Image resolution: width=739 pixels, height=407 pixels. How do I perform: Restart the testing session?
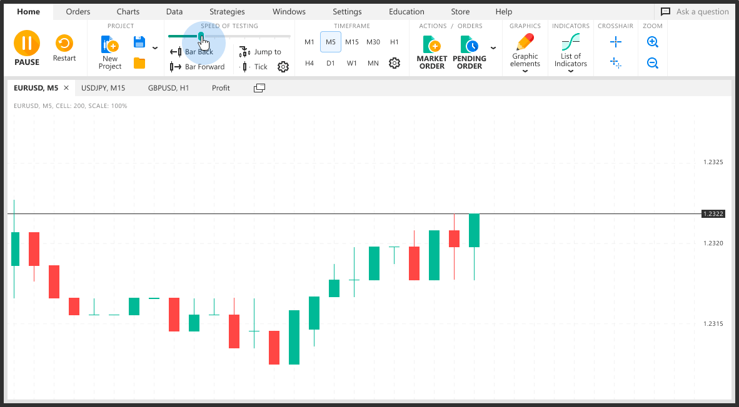64,44
